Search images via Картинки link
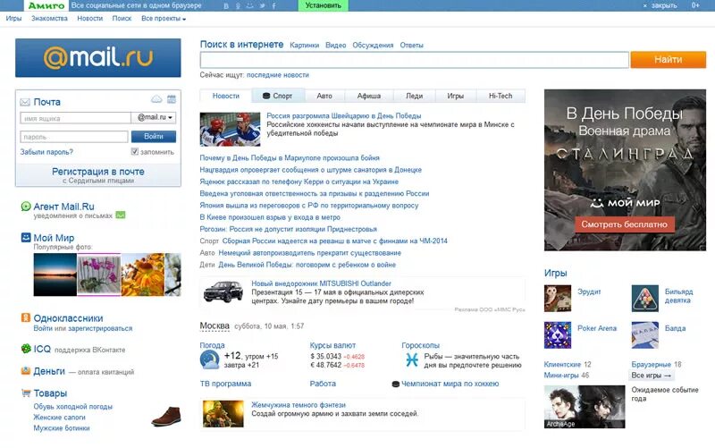 pyautogui.click(x=304, y=46)
